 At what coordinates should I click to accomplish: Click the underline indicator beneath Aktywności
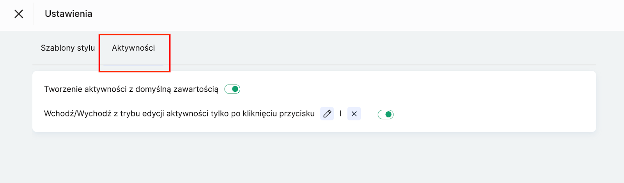pos(133,65)
